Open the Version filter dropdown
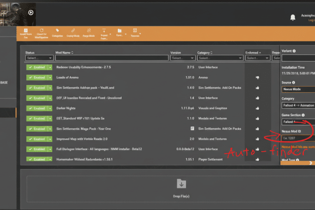The image size is (315, 210). pos(183,58)
